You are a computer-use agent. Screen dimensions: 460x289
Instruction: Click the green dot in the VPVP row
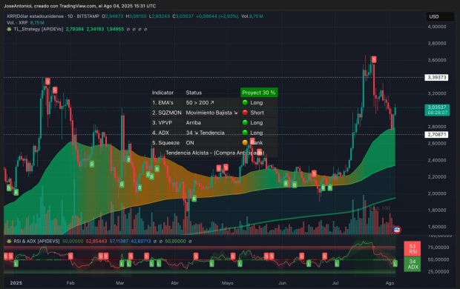(245, 122)
